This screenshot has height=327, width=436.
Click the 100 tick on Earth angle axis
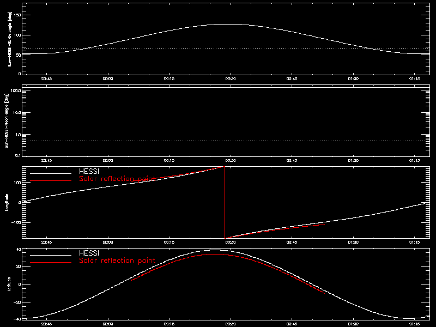(17, 35)
